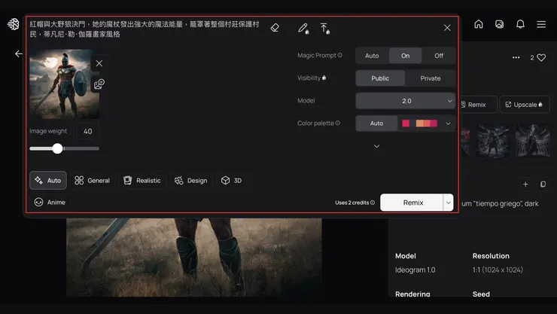
Task: Remove the reference image with X
Action: coord(99,63)
